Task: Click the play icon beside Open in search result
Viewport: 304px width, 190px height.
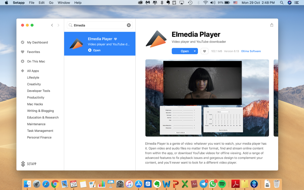Action: pos(90,50)
